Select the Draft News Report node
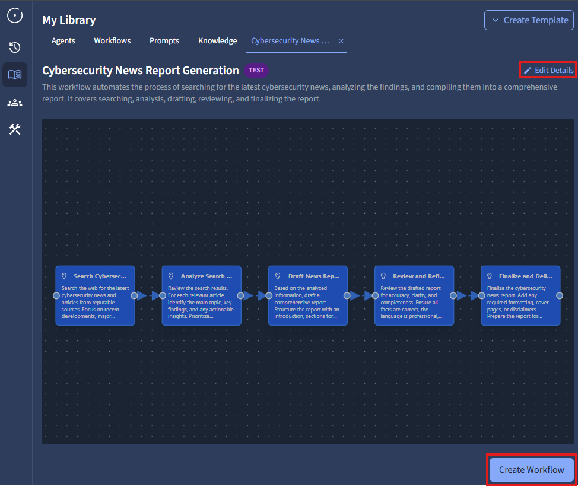Screen dimensions: 578x487 coord(307,295)
